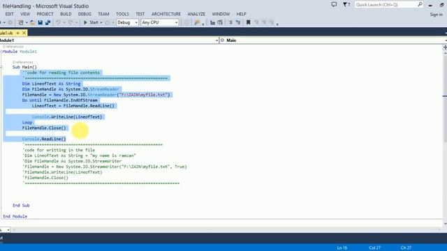
Task: Open the BUILD menu
Action: tap(66, 14)
